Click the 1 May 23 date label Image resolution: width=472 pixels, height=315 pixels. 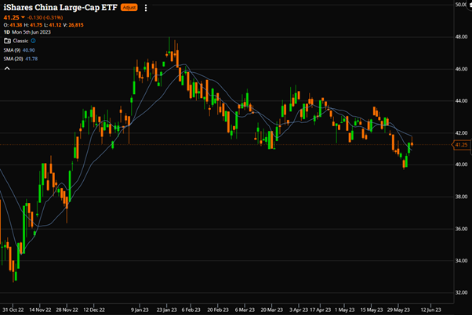point(345,310)
